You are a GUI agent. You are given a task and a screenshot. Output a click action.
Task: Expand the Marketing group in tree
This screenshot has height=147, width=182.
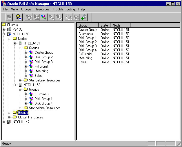[x=26, y=71]
